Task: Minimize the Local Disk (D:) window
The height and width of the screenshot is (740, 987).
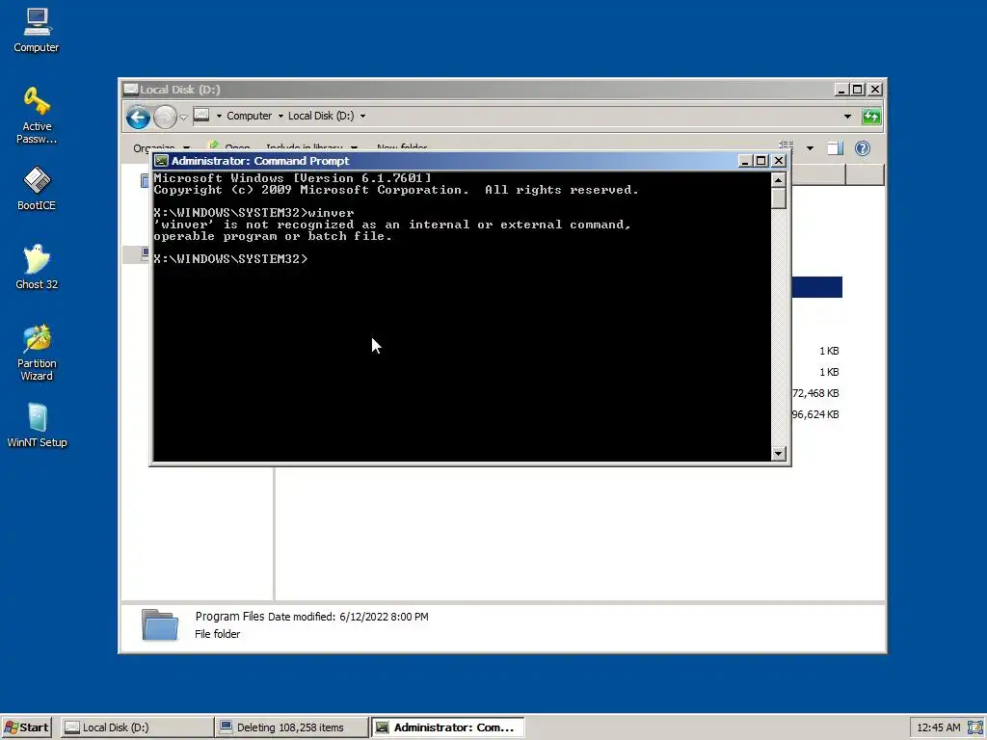Action: click(x=840, y=90)
